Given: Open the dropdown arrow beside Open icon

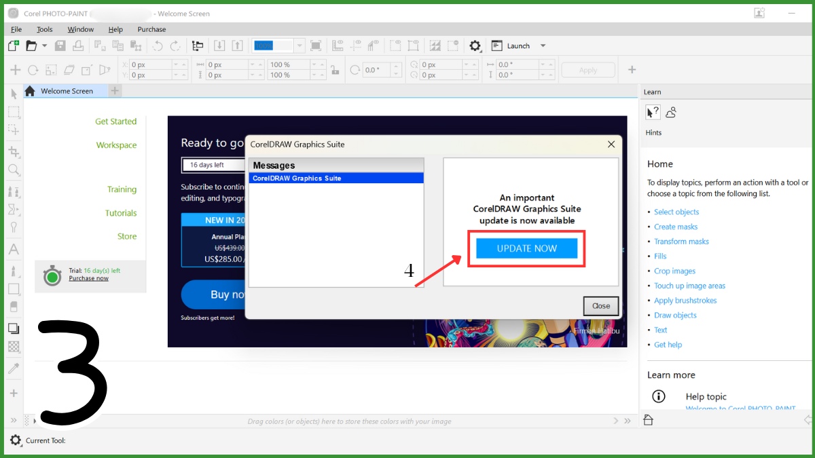Looking at the screenshot, I should 45,45.
